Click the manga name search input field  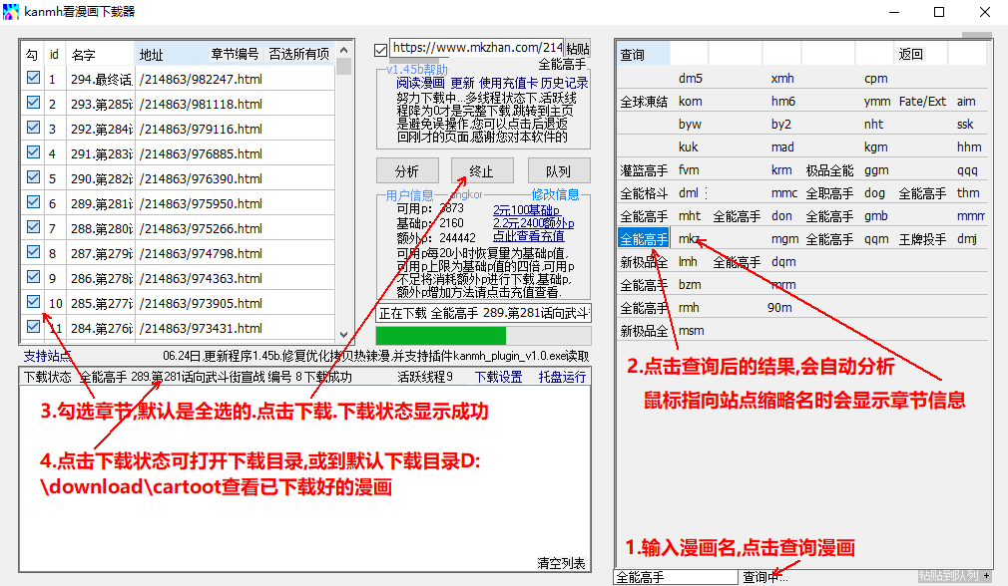[x=675, y=576]
